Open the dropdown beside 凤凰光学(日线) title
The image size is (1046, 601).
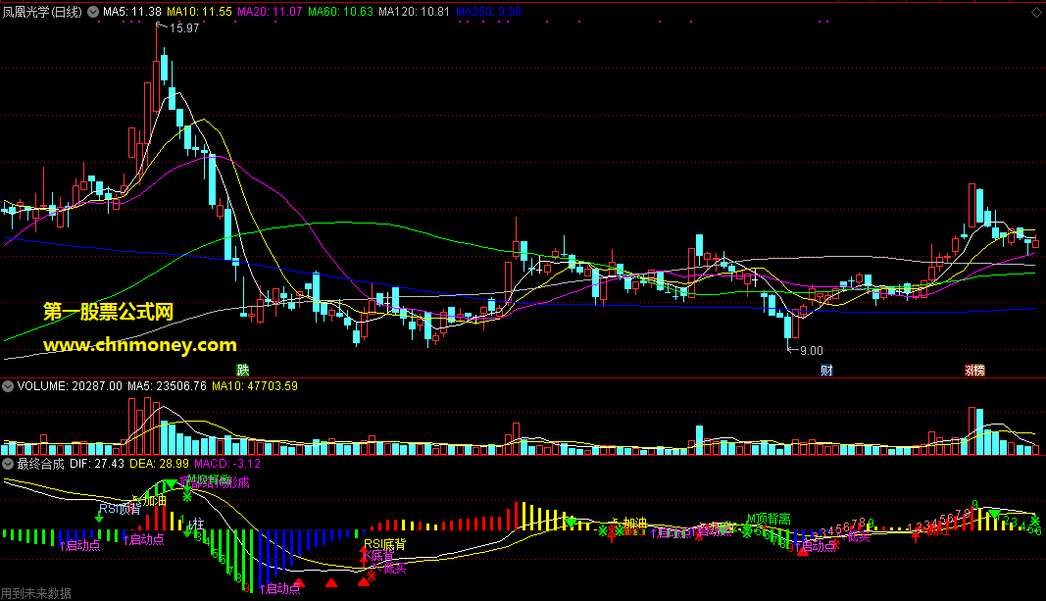coord(93,12)
